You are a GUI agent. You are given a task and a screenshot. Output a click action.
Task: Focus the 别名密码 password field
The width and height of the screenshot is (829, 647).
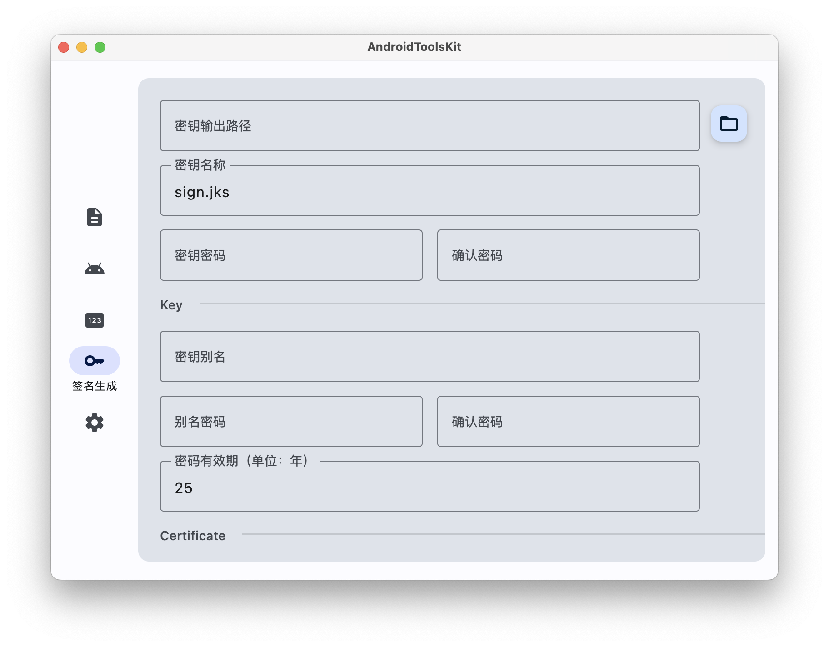point(291,422)
